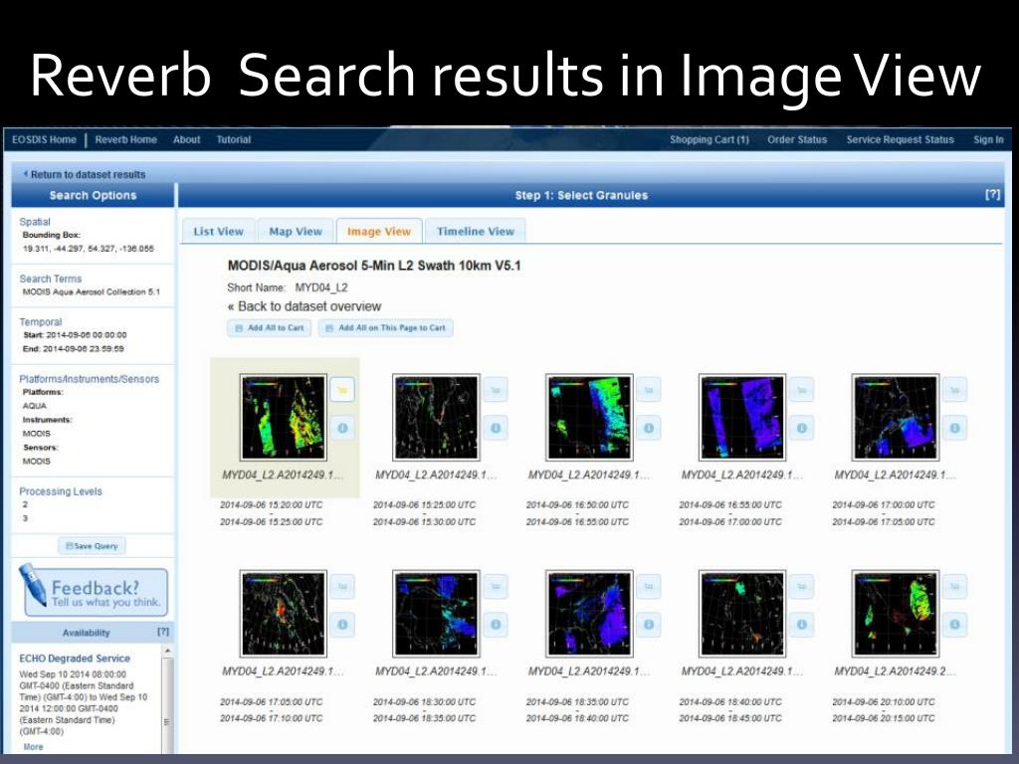Show info for the 18:30:00 UTC granule
The image size is (1019, 764).
pyautogui.click(x=496, y=625)
